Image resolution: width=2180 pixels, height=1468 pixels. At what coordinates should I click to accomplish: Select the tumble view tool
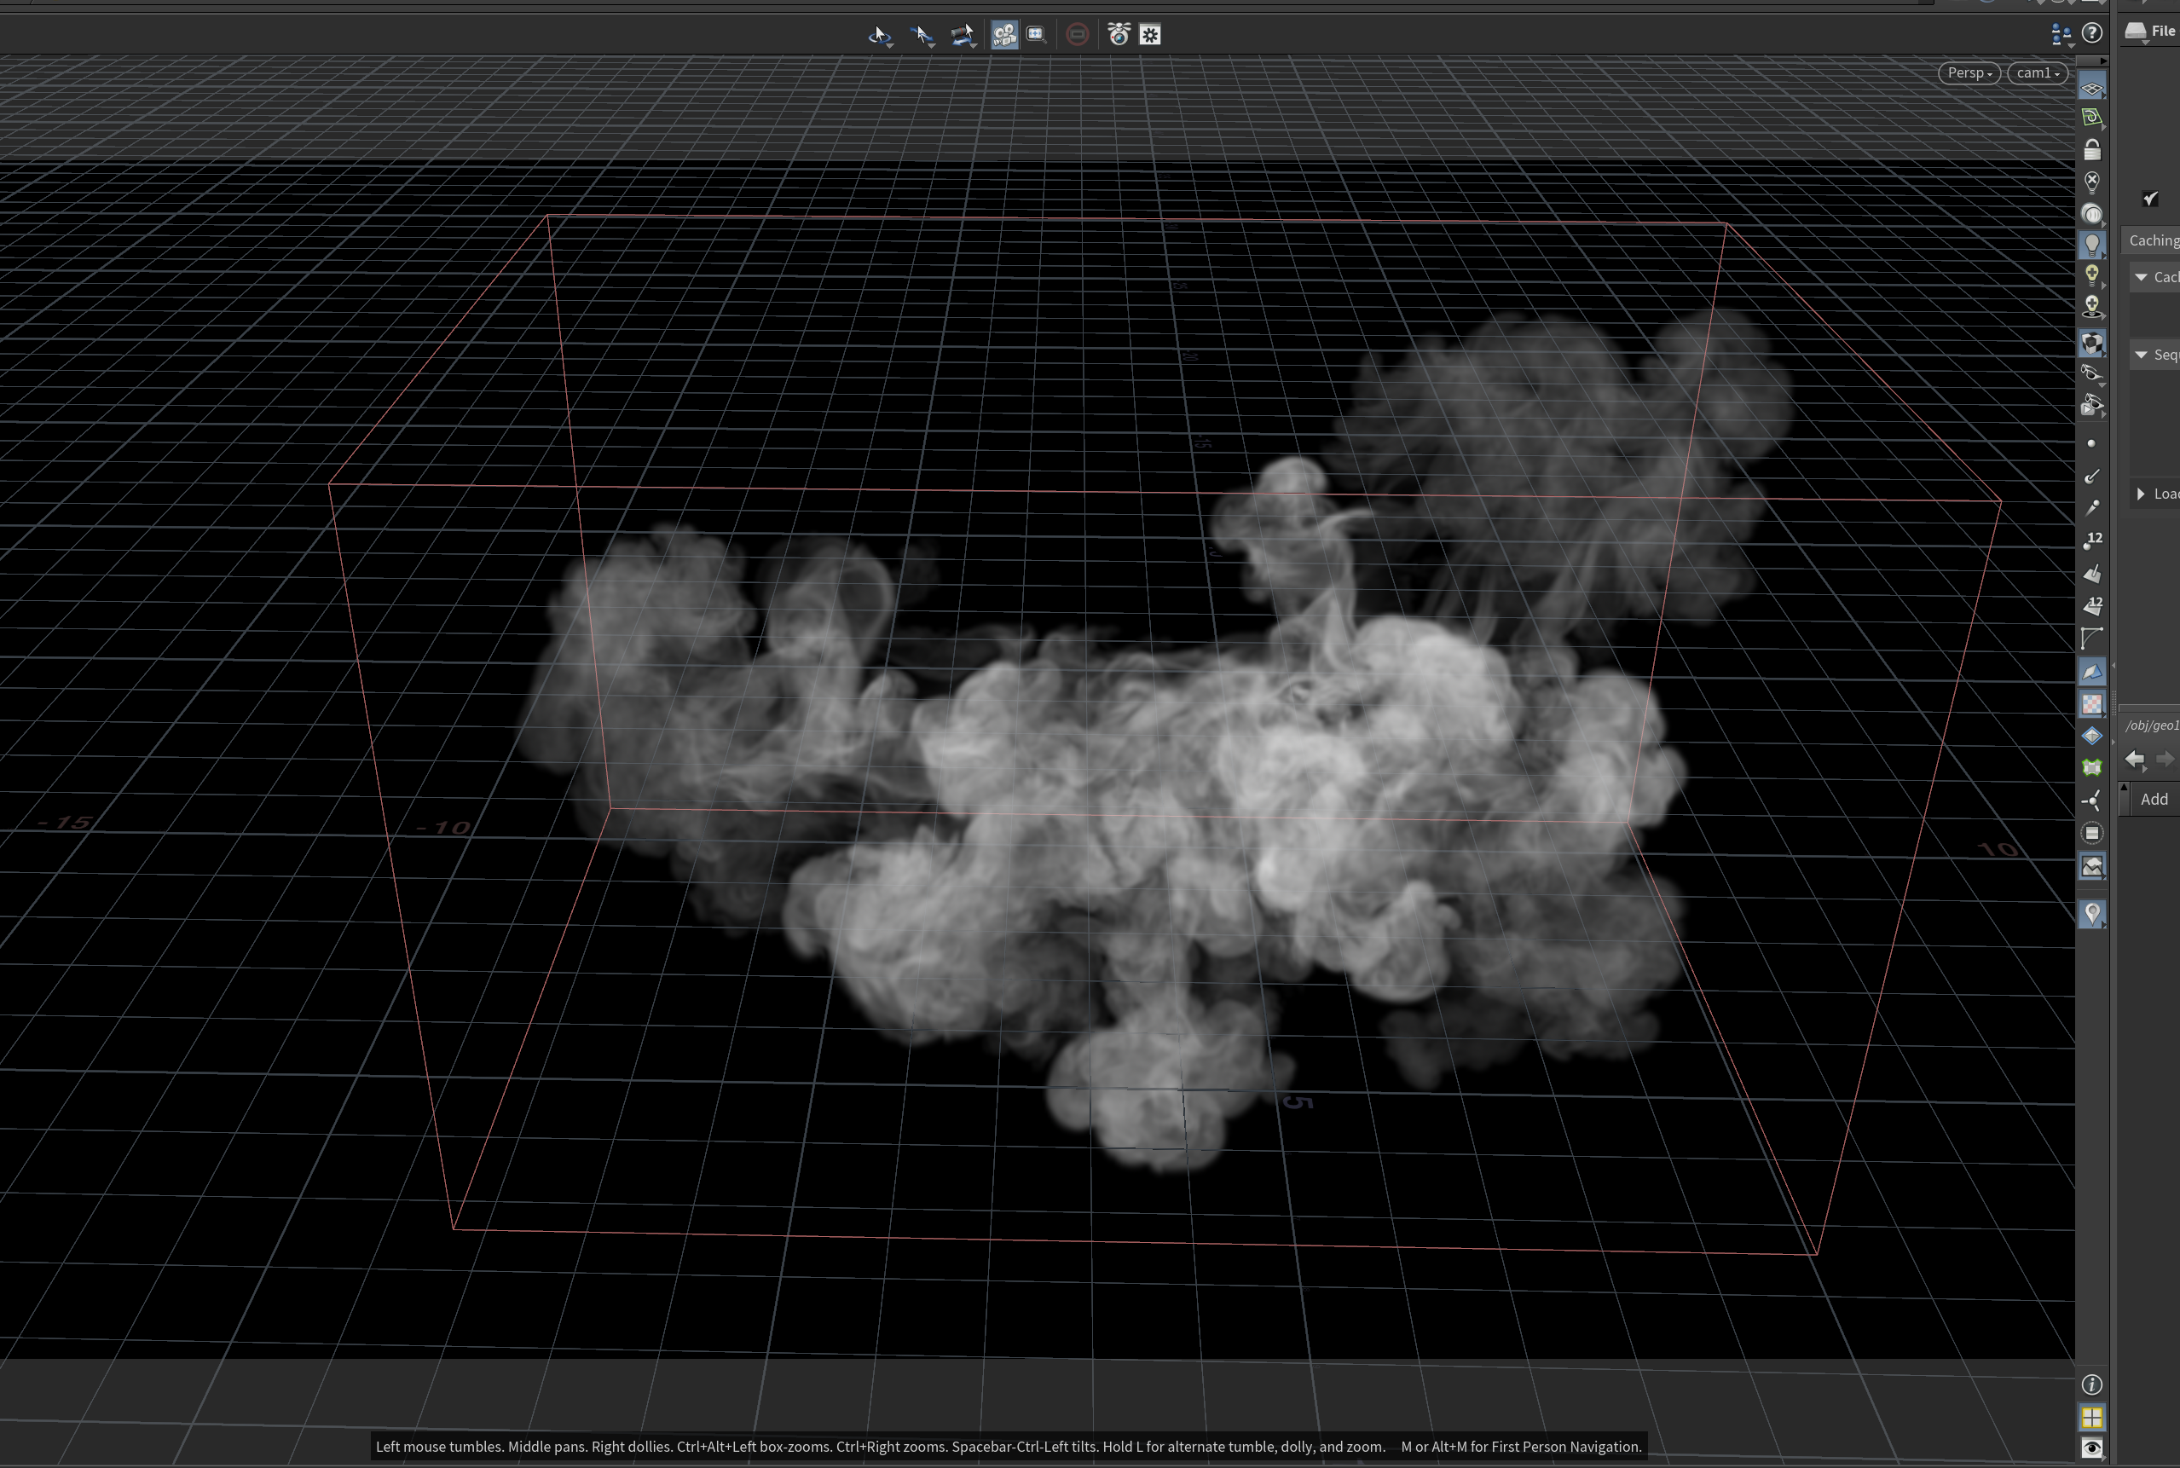(879, 36)
